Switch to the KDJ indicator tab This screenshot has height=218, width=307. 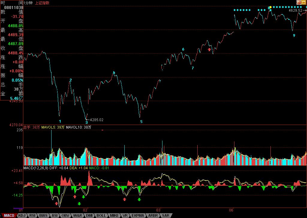(22, 215)
